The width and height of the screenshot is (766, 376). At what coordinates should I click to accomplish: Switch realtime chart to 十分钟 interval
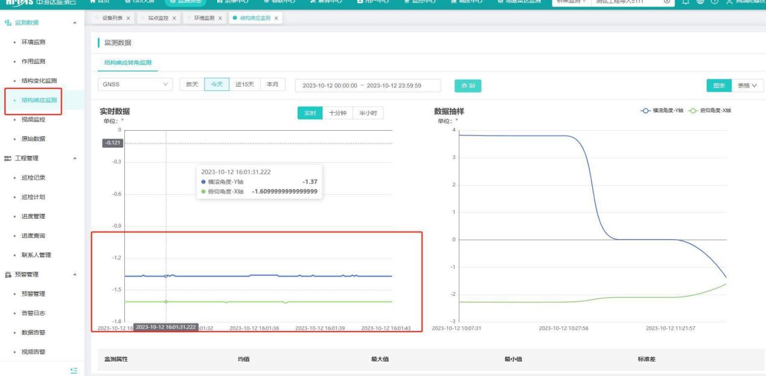click(x=338, y=113)
